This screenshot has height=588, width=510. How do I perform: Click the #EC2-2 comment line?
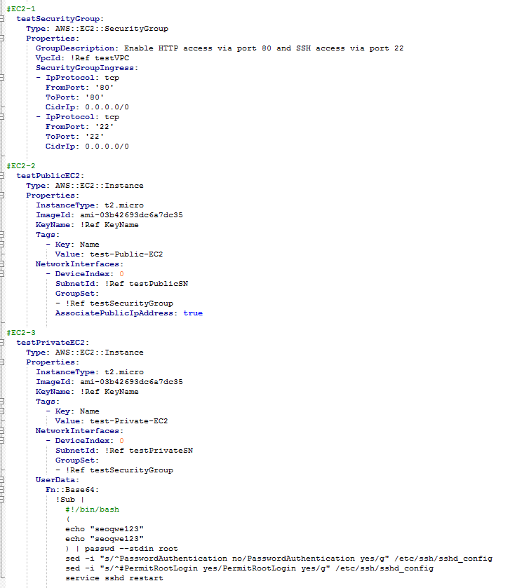click(x=21, y=166)
